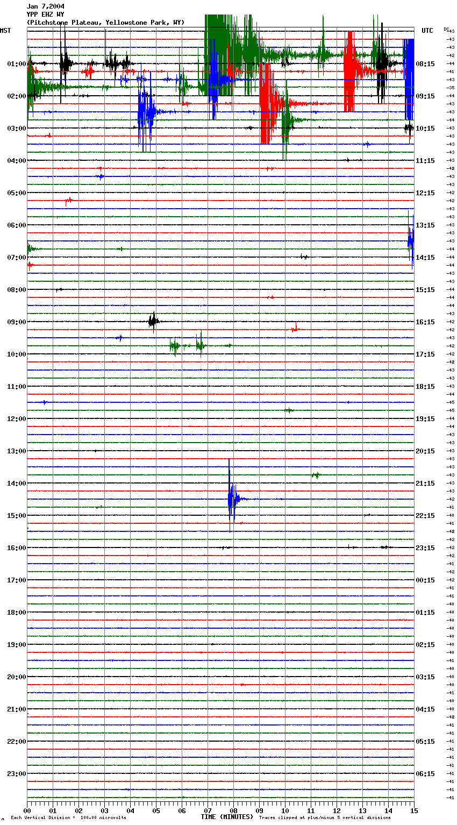This screenshot has height=825, width=457.
Task: Click the '(Pitchstone Plateau, Yellowstone Park, WY)' title
Action: point(105,23)
